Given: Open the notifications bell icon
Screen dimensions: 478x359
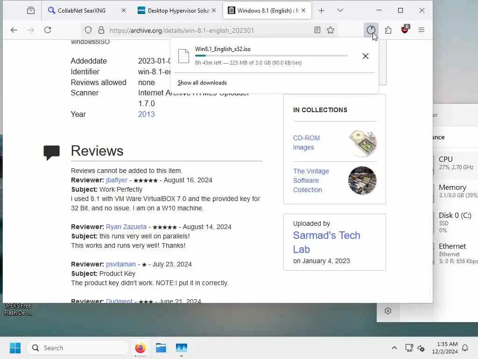Looking at the screenshot, I should [465, 348].
